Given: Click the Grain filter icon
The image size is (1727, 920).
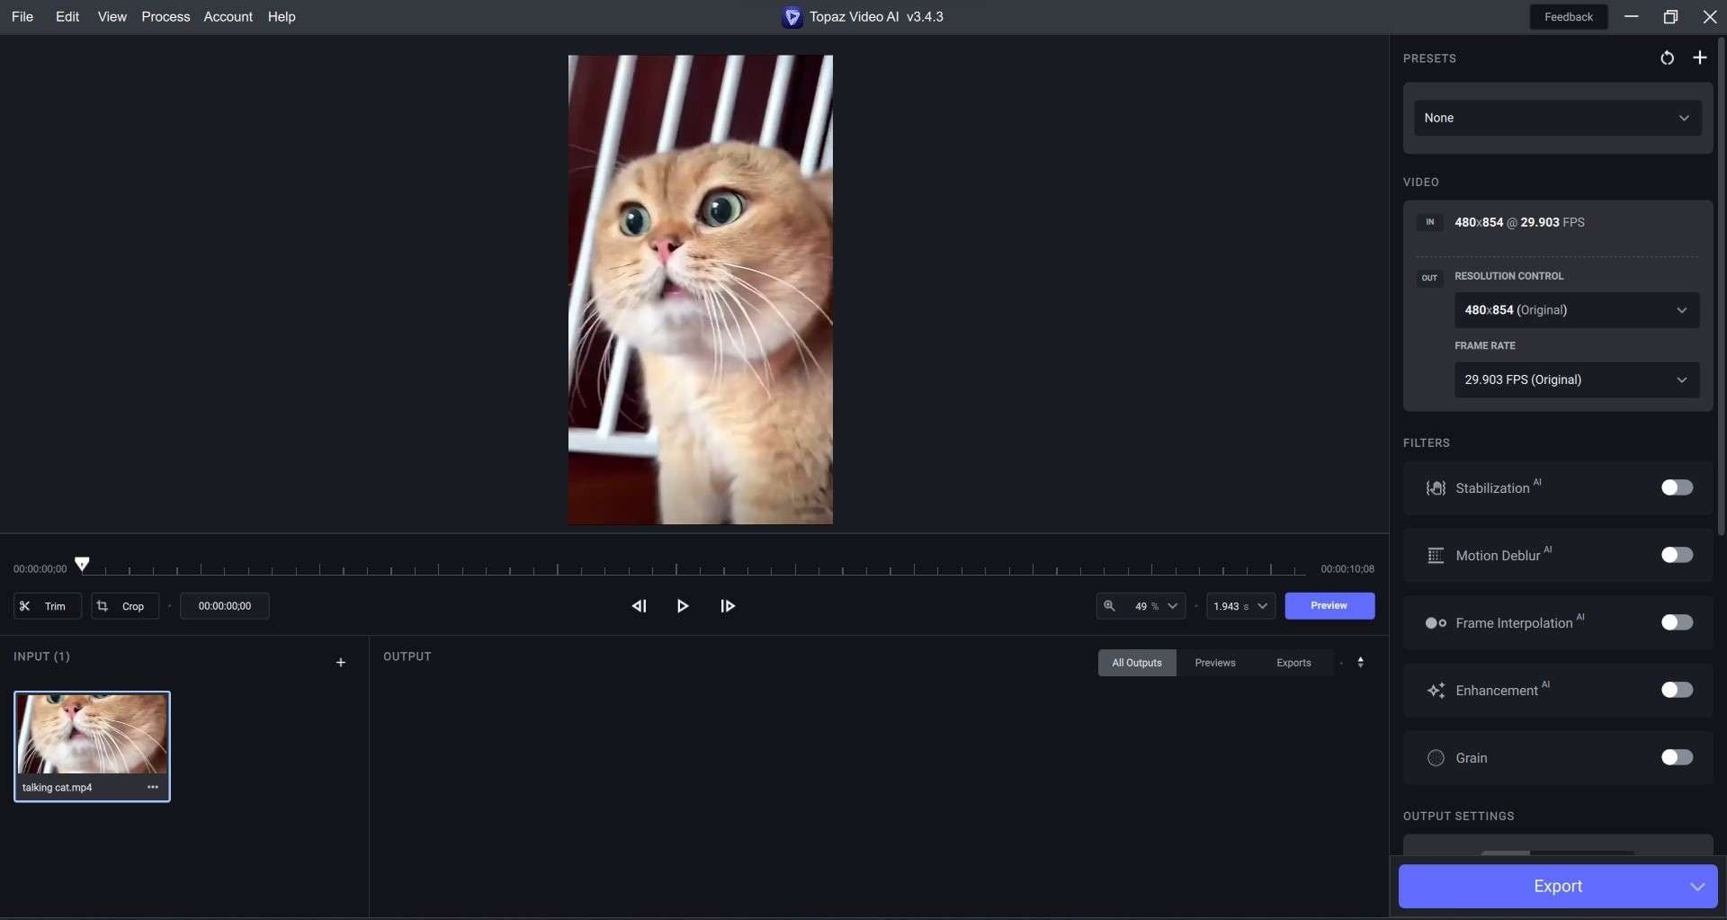Looking at the screenshot, I should (x=1435, y=757).
